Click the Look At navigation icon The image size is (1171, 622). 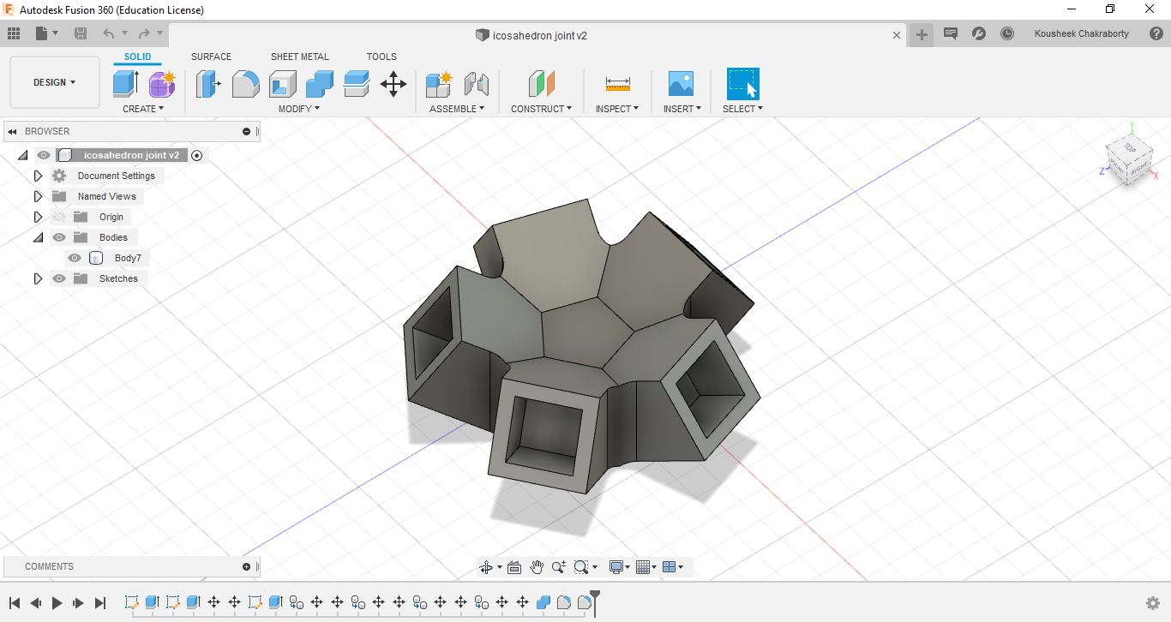click(x=514, y=567)
